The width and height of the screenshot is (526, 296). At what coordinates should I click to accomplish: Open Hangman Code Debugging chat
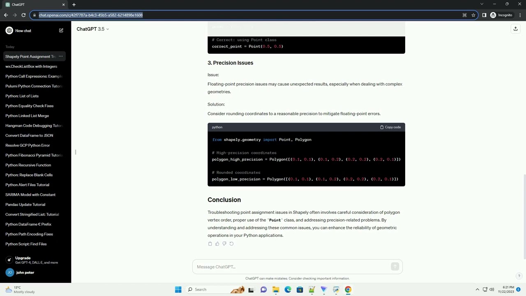click(35, 125)
